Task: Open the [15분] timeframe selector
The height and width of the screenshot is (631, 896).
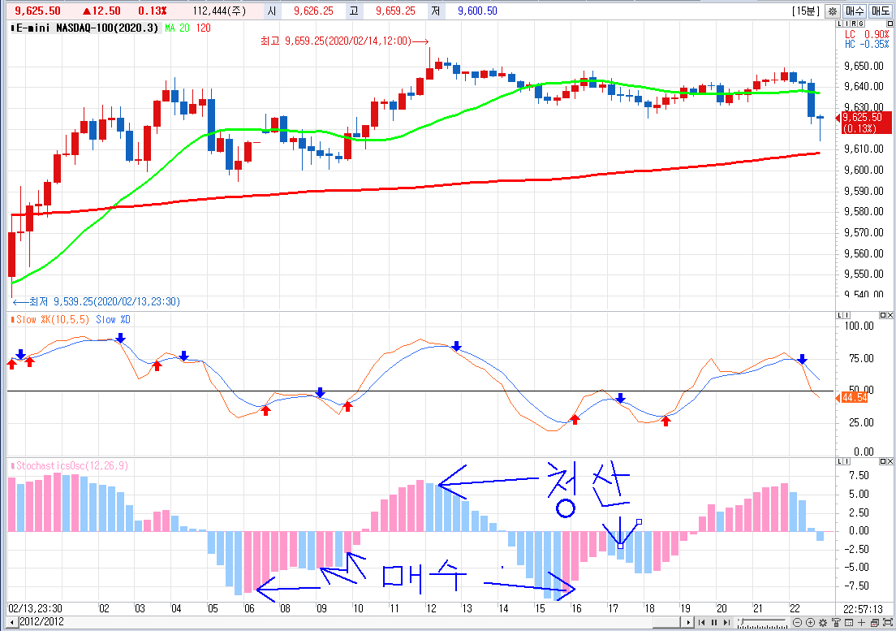Action: 806,11
